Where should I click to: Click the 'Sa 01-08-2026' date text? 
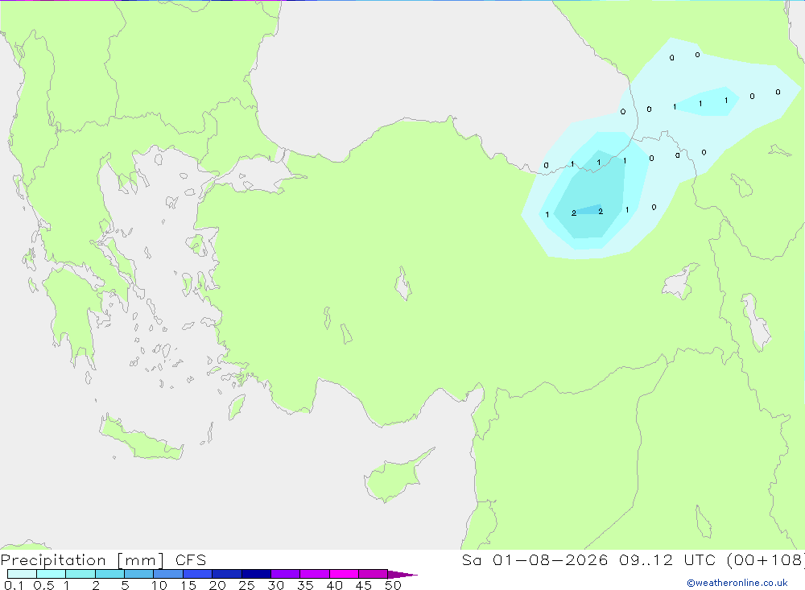pyautogui.click(x=535, y=559)
